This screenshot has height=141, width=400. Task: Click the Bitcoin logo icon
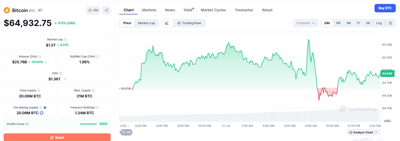point(7,10)
